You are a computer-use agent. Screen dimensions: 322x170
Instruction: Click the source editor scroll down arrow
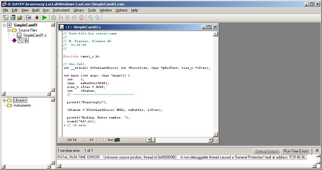[215, 134]
